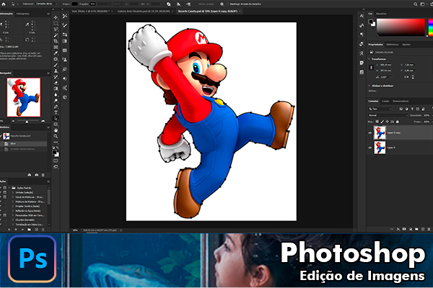
Task: Select the Zoom tool in toolbar
Action: click(56, 136)
